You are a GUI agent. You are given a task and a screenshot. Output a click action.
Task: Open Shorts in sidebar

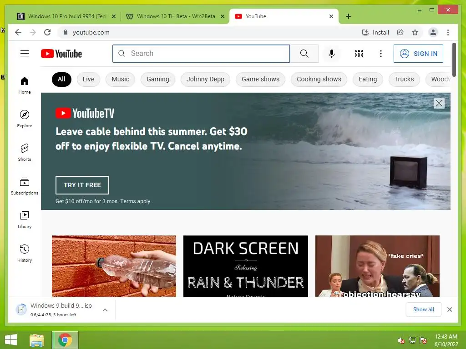click(25, 153)
